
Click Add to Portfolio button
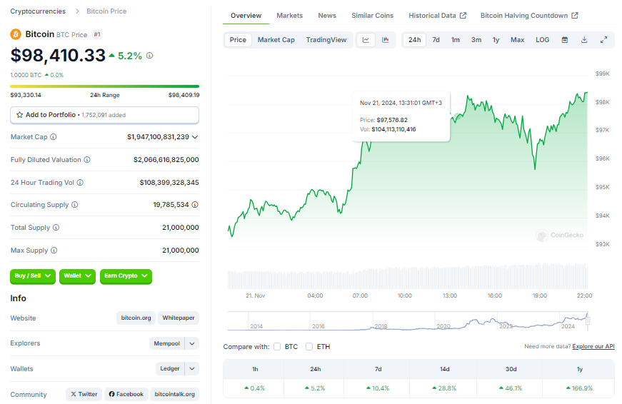[x=105, y=115]
